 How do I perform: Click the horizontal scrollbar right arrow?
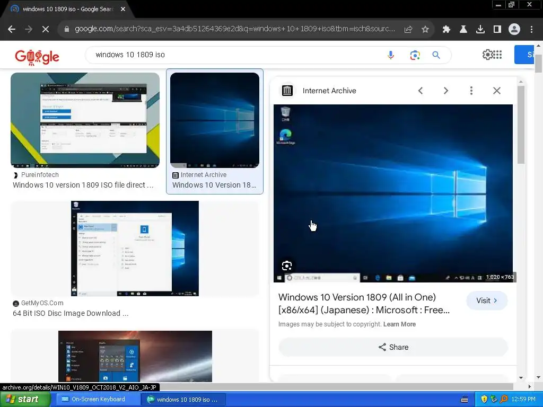pyautogui.click(x=530, y=386)
